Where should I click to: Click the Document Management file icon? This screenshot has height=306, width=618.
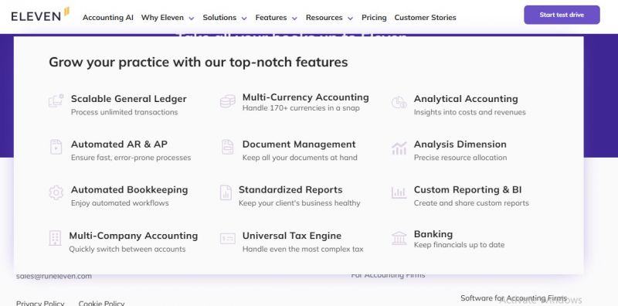(227, 147)
